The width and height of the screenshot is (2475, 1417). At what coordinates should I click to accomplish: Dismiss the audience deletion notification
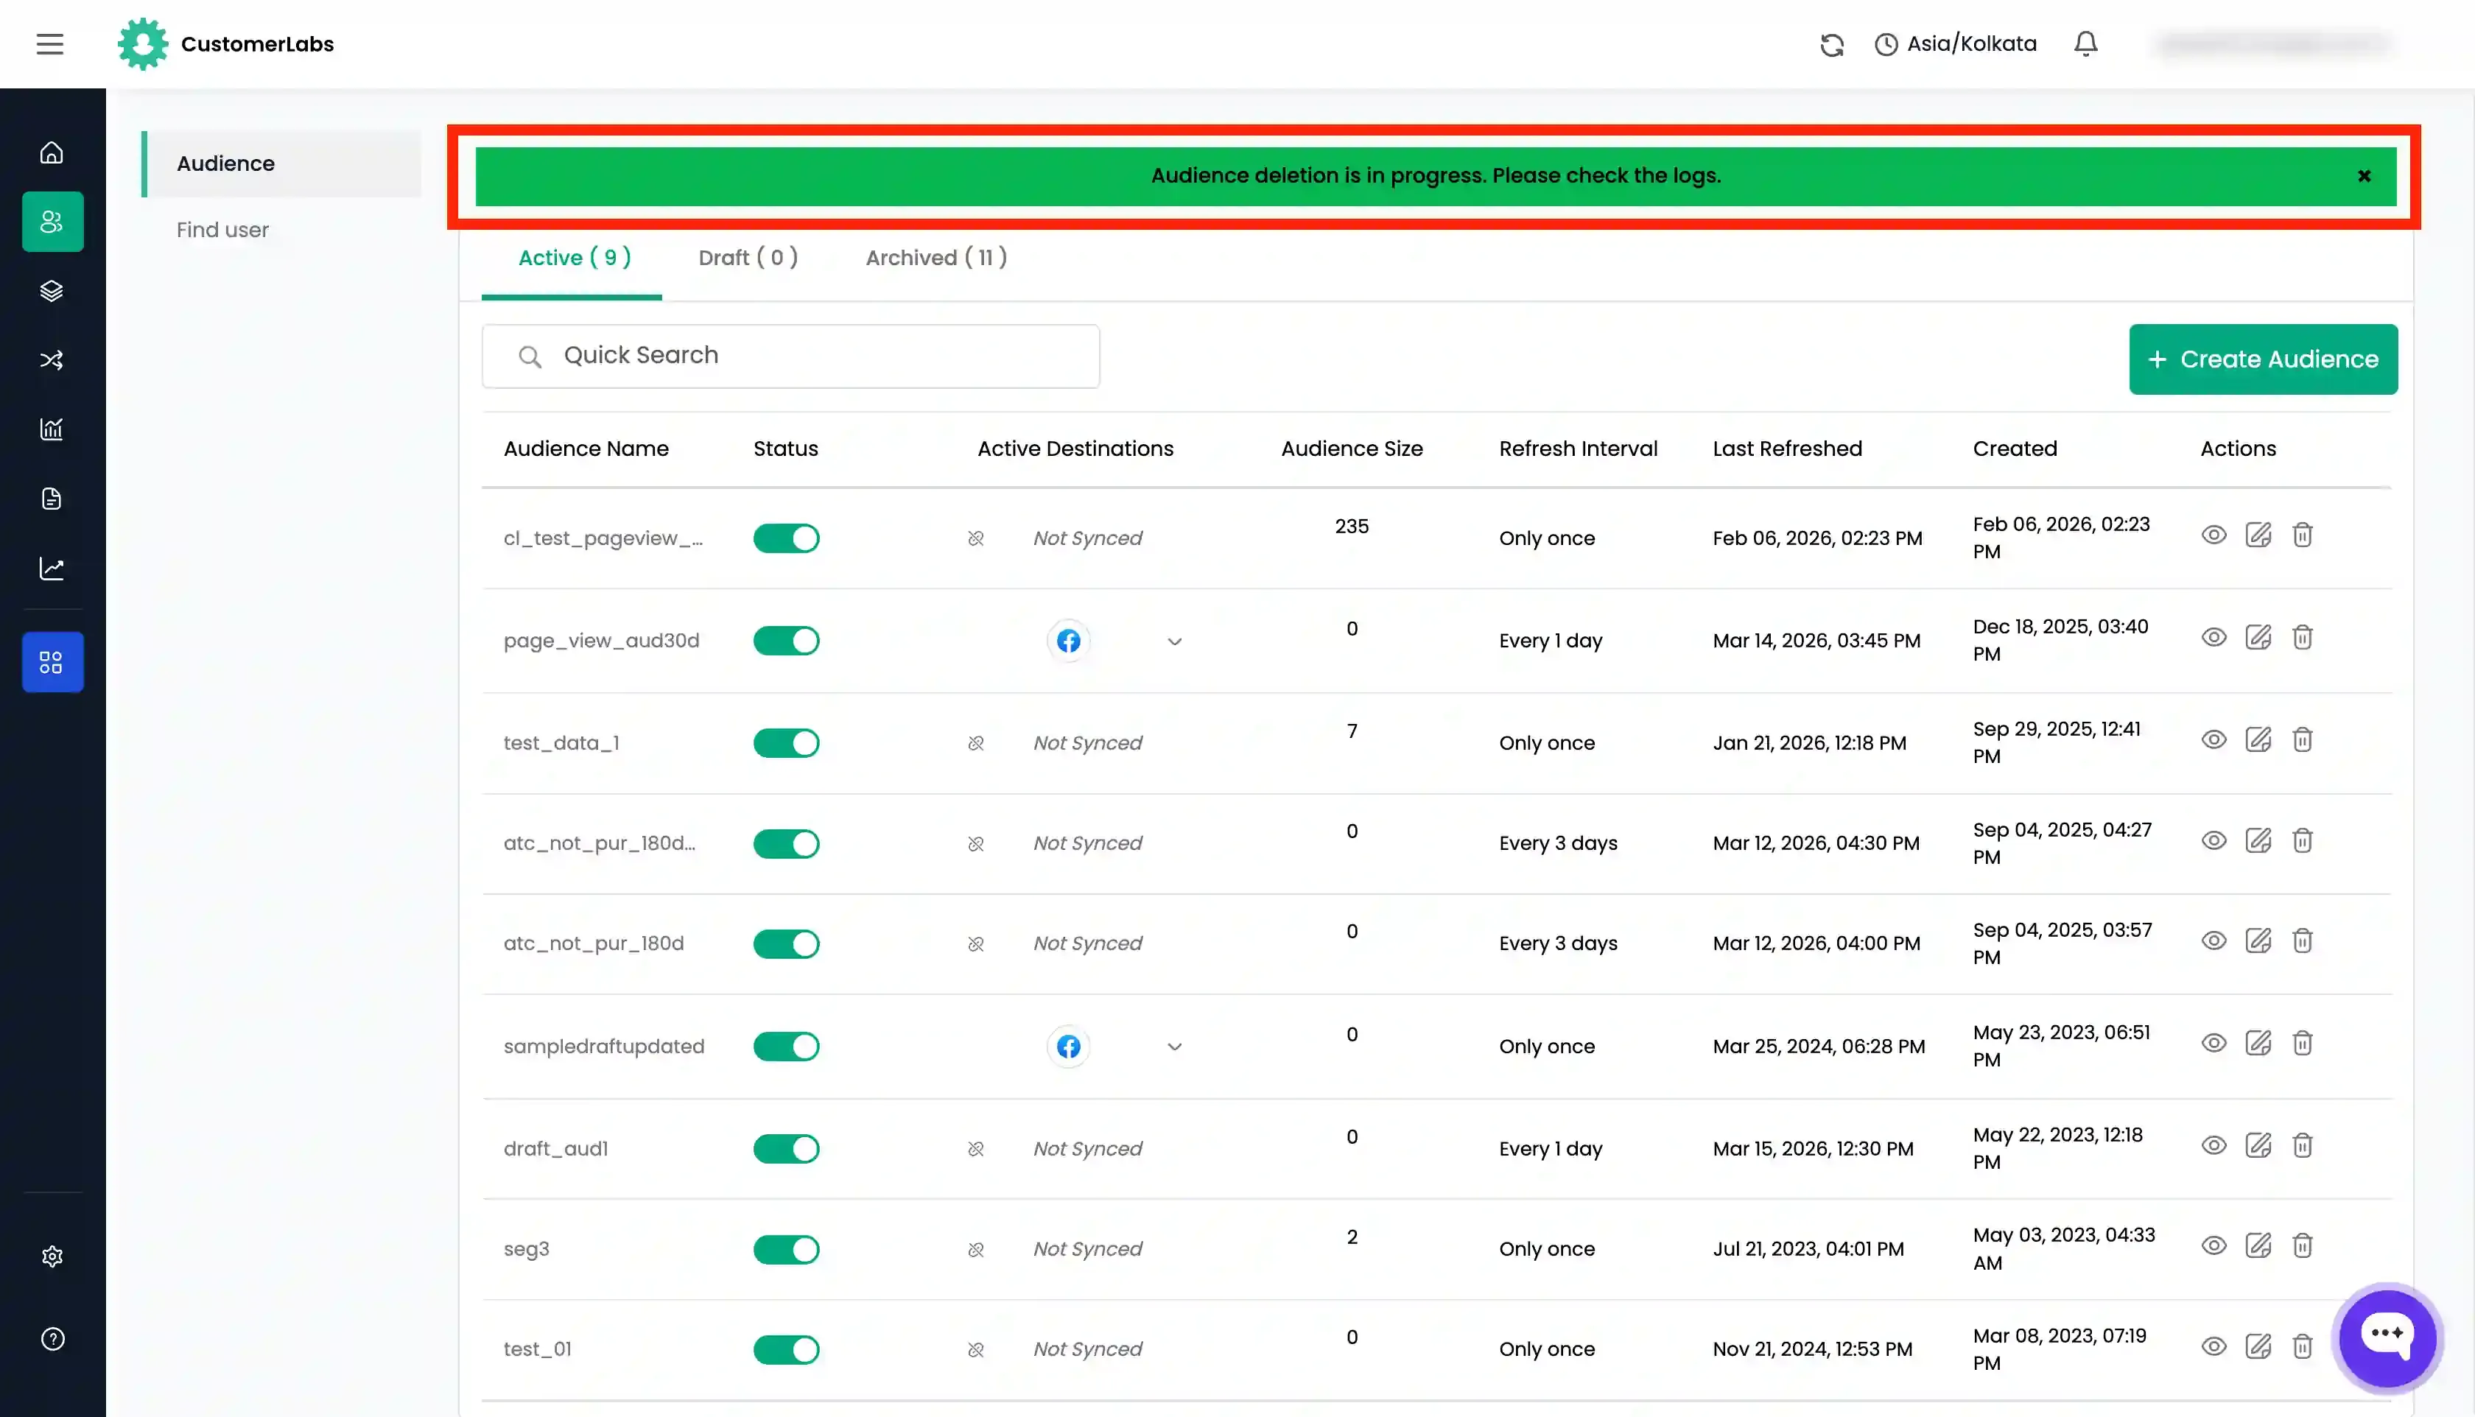(x=2364, y=176)
